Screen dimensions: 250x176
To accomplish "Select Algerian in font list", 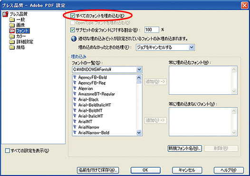I will pos(86,88).
